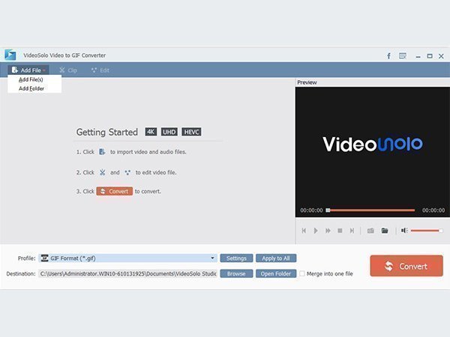Screen dimensions: 450x337
Task: Click the Open Folder button
Action: pos(276,273)
